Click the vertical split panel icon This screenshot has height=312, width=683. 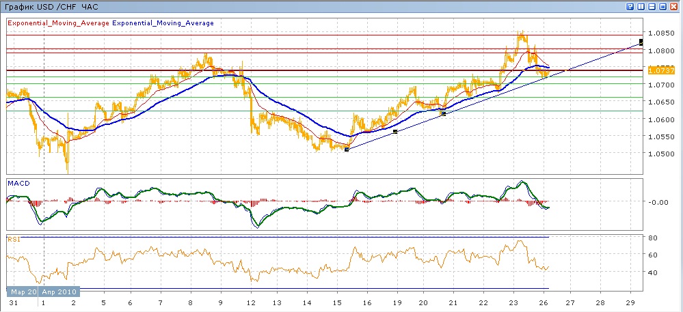pos(640,6)
